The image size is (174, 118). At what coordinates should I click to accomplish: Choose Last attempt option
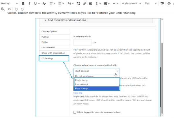[x=96, y=84]
